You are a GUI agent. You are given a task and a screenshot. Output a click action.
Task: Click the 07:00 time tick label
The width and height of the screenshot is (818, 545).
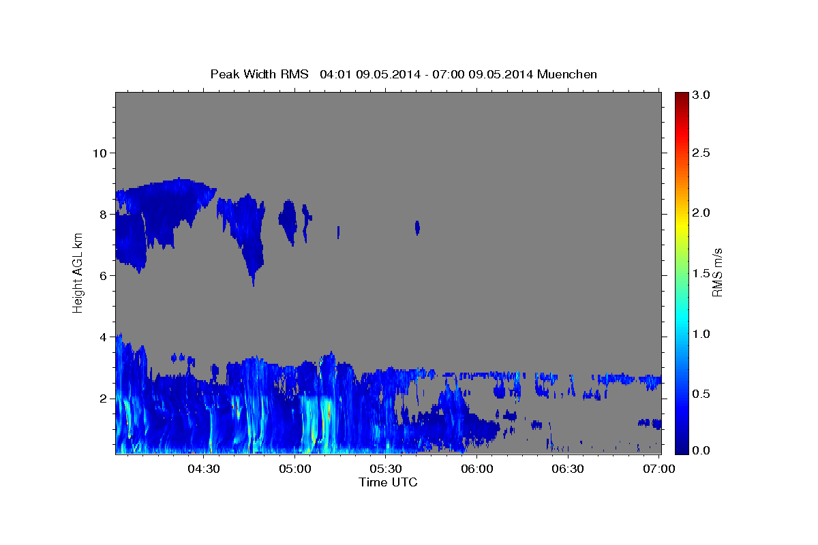point(658,469)
